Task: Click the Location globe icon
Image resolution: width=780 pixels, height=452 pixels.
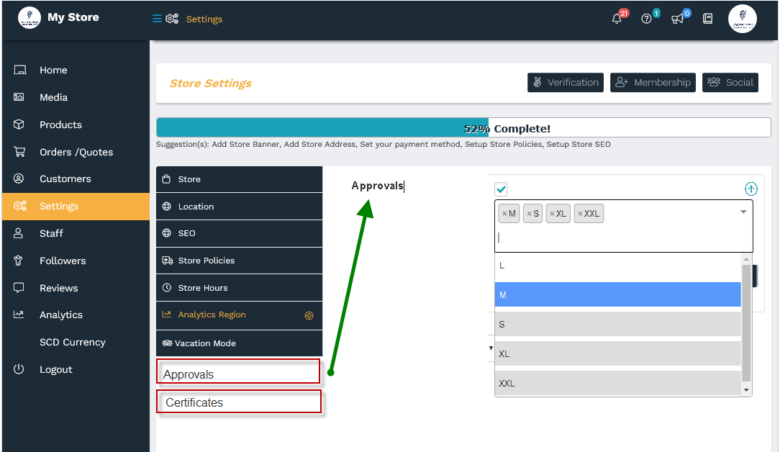Action: pos(167,206)
